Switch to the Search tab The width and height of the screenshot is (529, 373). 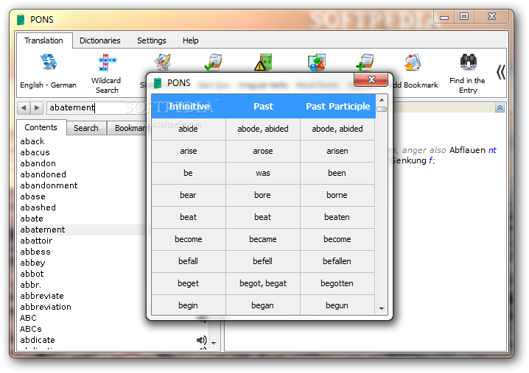(x=86, y=128)
